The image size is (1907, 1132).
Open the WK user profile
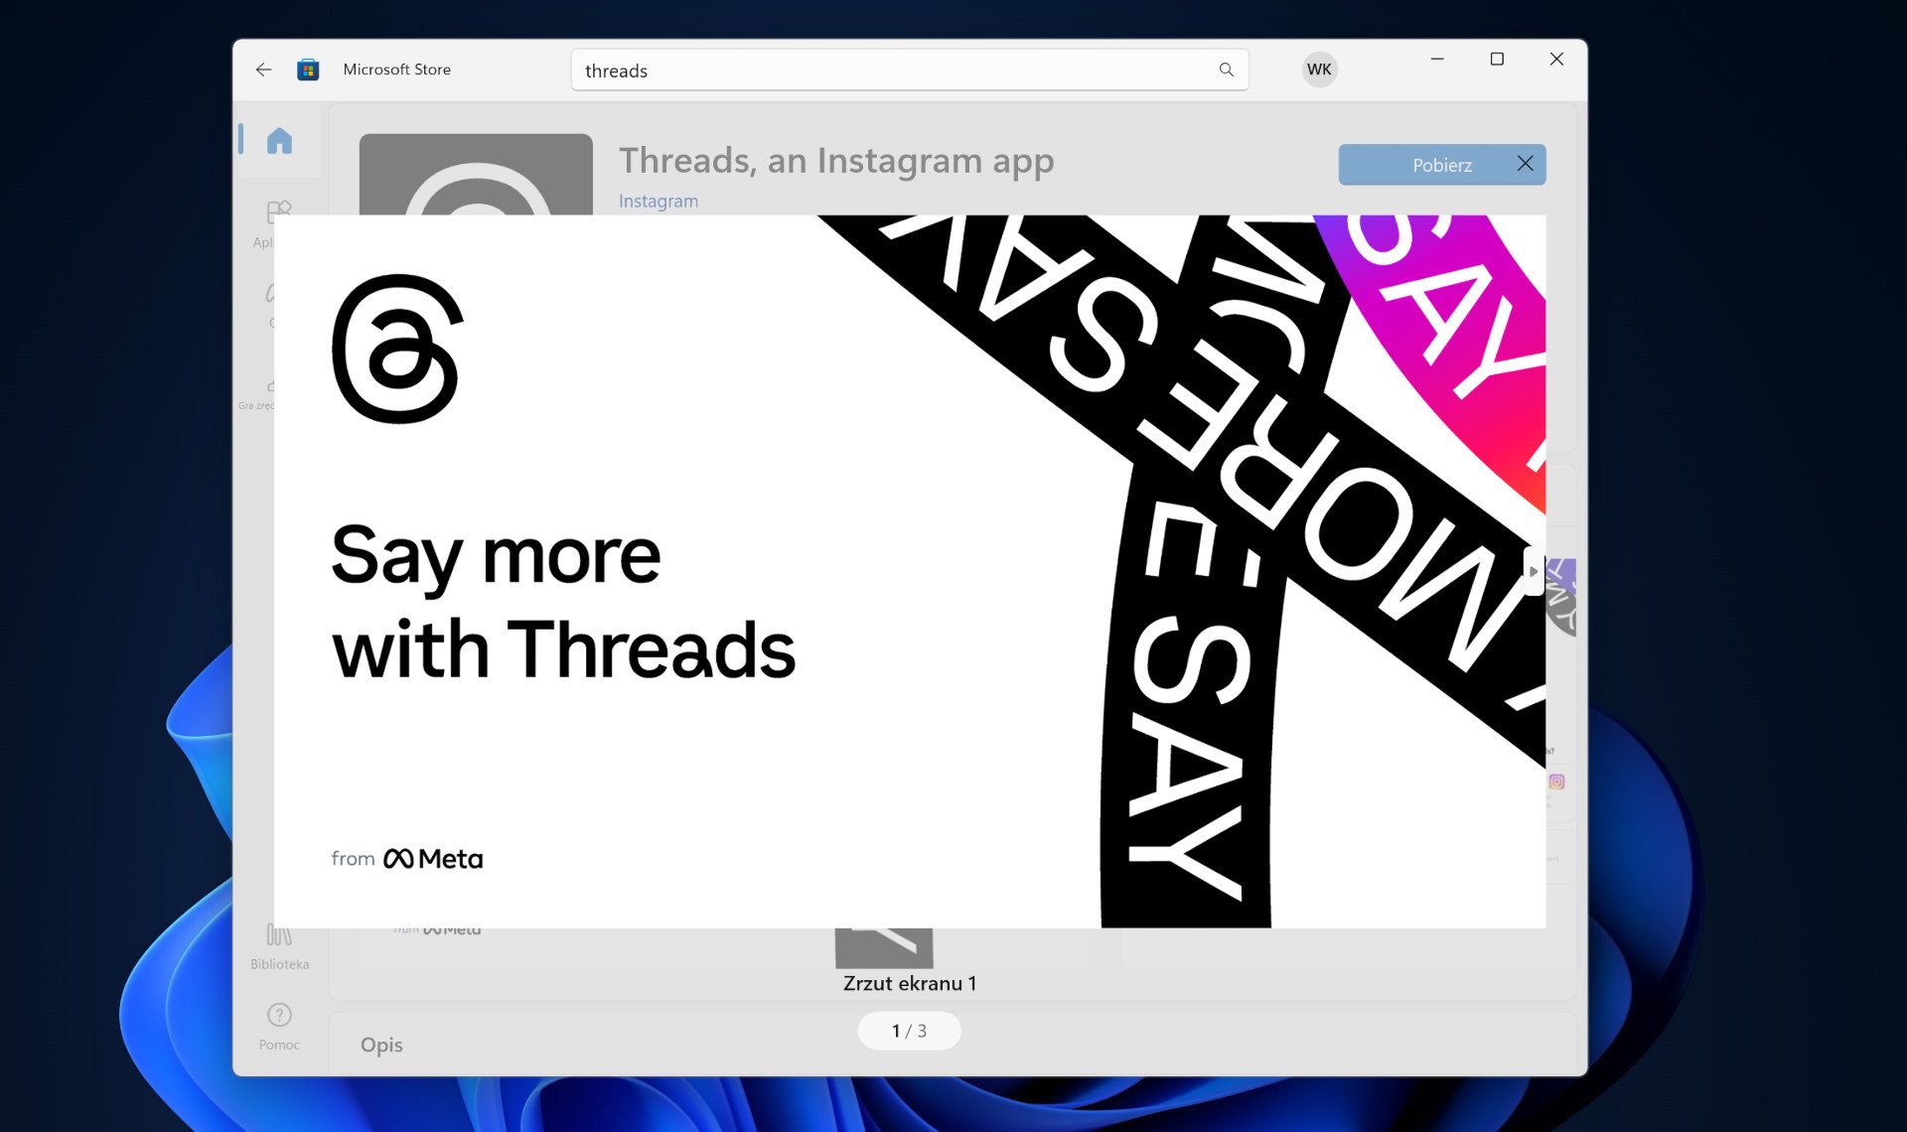pos(1319,70)
